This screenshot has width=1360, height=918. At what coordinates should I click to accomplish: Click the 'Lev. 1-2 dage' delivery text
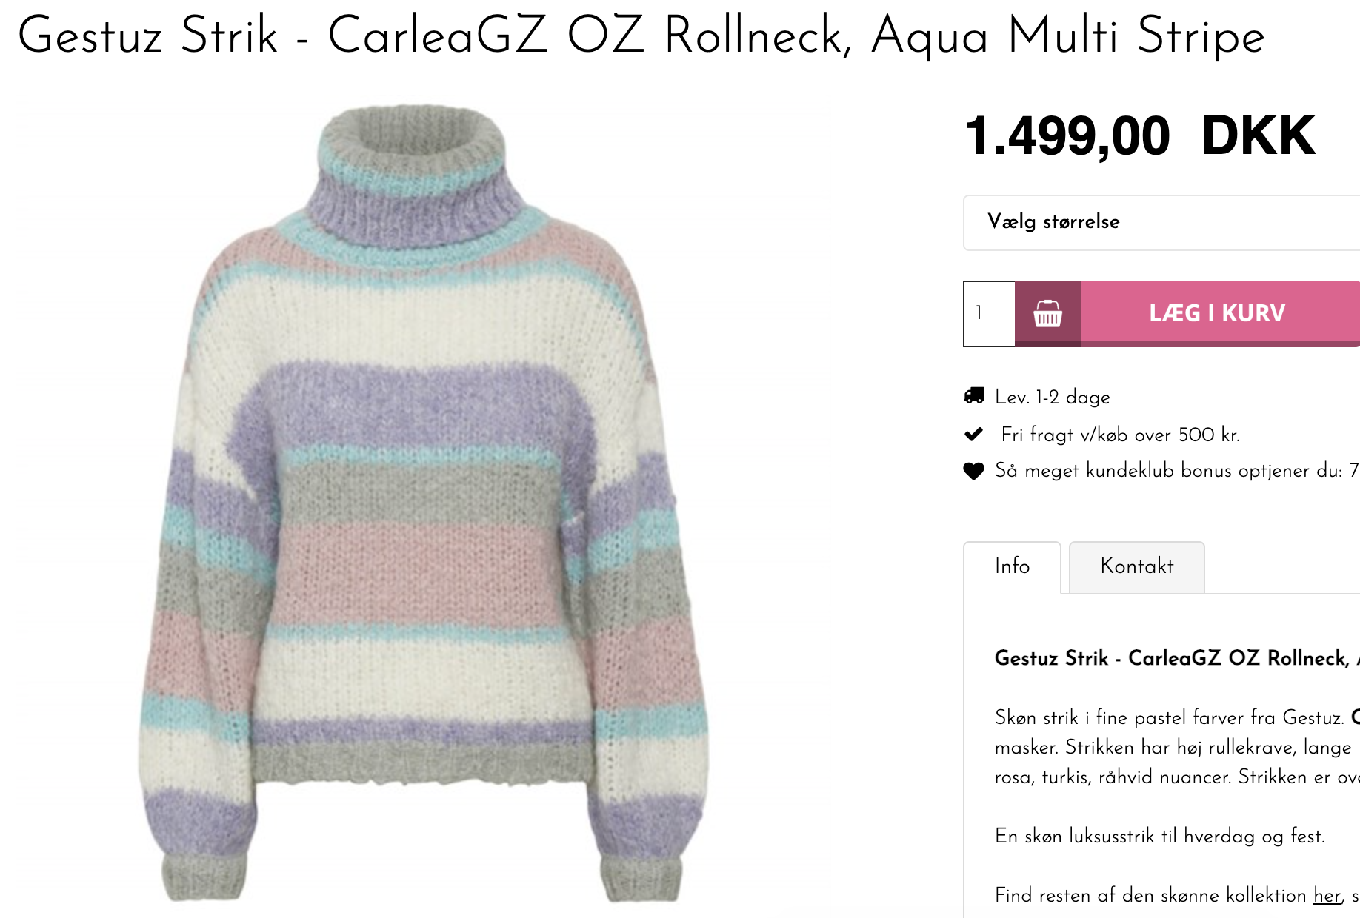(x=1053, y=397)
